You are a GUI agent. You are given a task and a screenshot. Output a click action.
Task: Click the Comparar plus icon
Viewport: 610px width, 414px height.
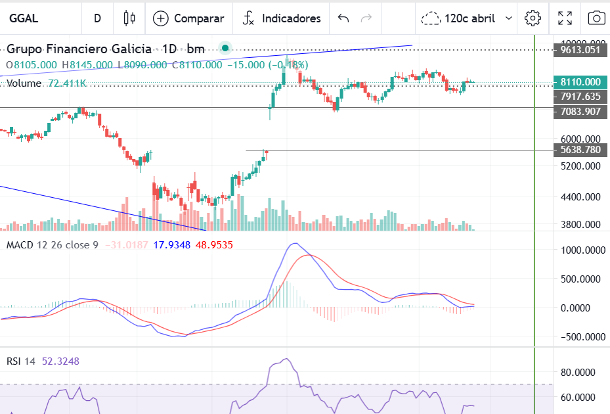click(160, 18)
